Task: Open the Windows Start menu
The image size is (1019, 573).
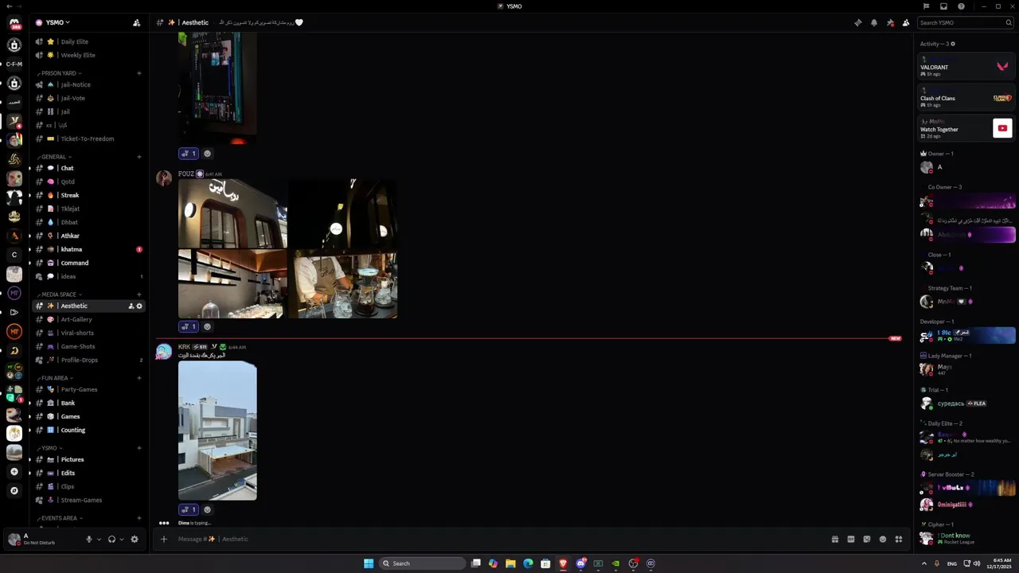Action: point(369,563)
